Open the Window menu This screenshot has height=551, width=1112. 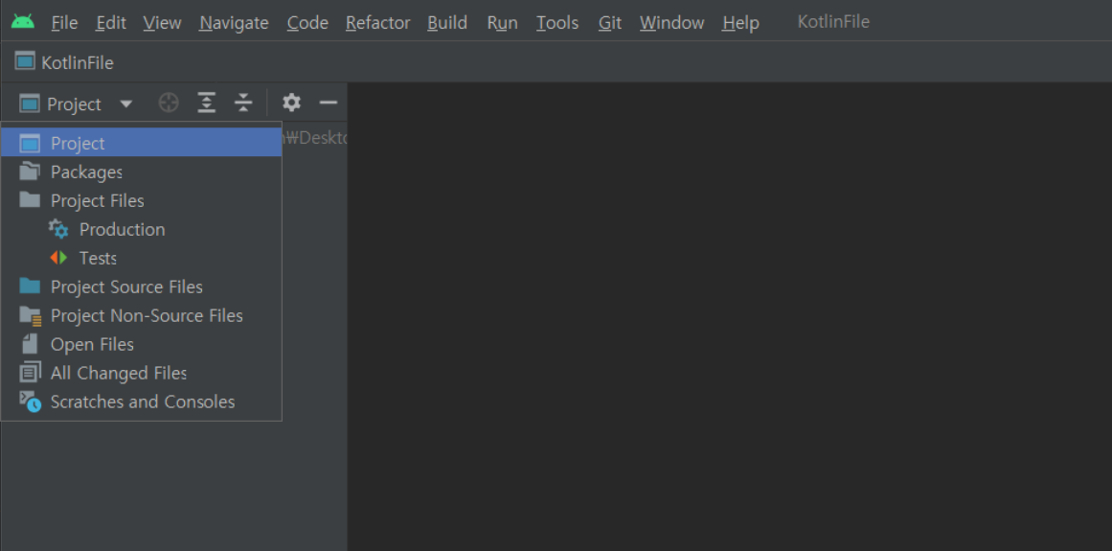pos(671,23)
